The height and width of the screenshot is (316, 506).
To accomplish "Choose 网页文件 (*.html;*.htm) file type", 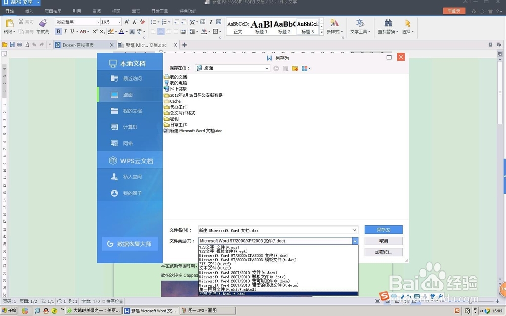I will click(278, 294).
